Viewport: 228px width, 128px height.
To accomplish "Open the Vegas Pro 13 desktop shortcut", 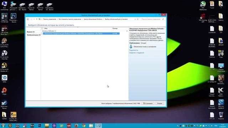I will [4, 18].
